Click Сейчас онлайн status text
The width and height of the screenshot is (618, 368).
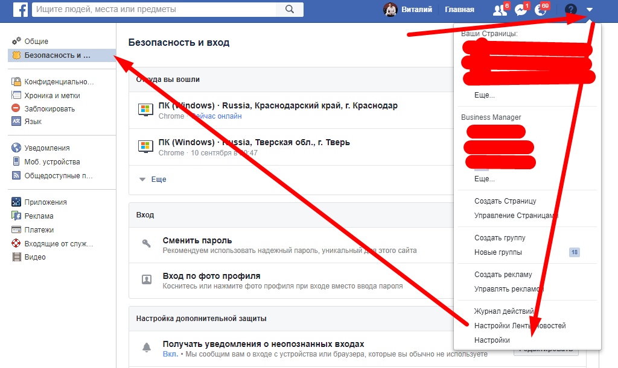[217, 116]
